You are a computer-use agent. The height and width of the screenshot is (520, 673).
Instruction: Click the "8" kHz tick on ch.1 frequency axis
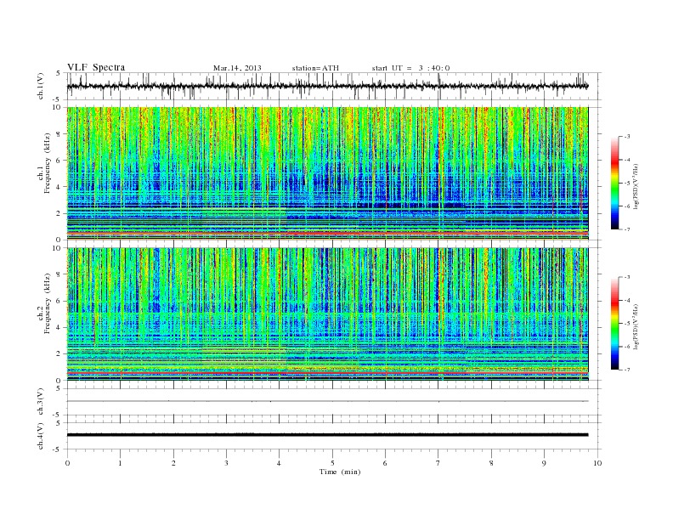point(59,134)
